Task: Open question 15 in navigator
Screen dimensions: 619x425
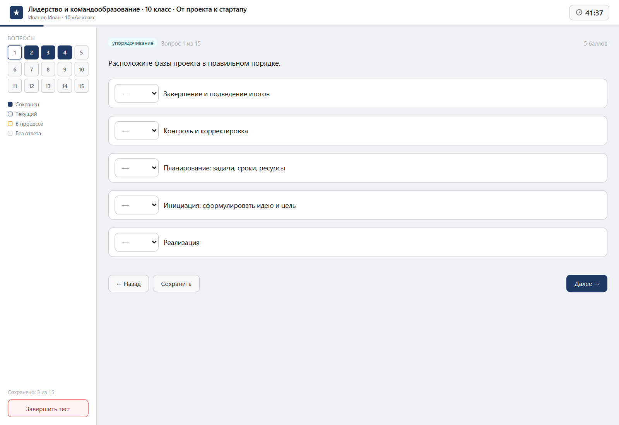Action: click(x=81, y=86)
